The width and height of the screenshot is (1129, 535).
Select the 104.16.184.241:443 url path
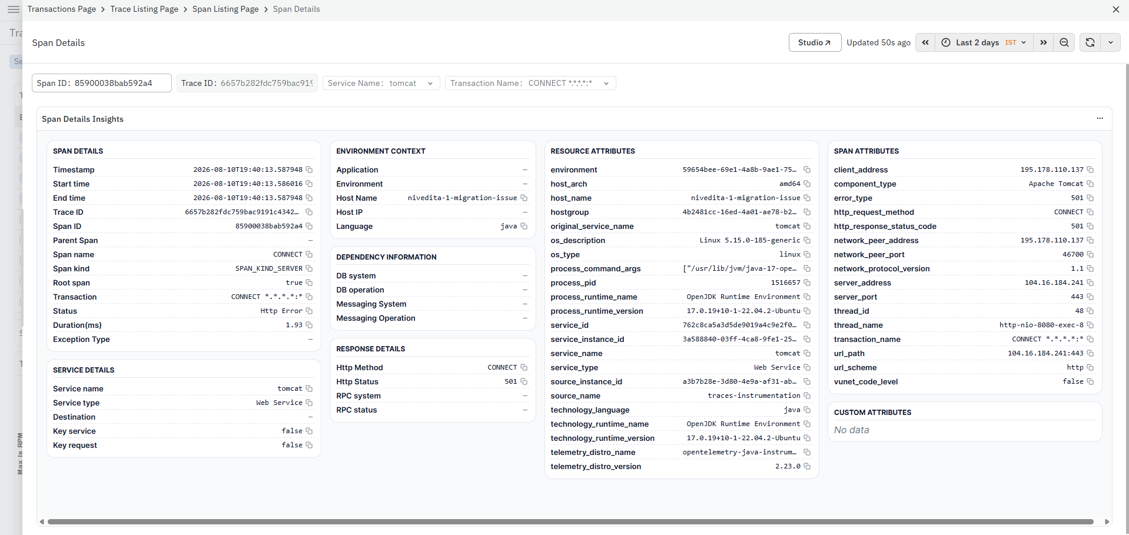tap(1045, 353)
